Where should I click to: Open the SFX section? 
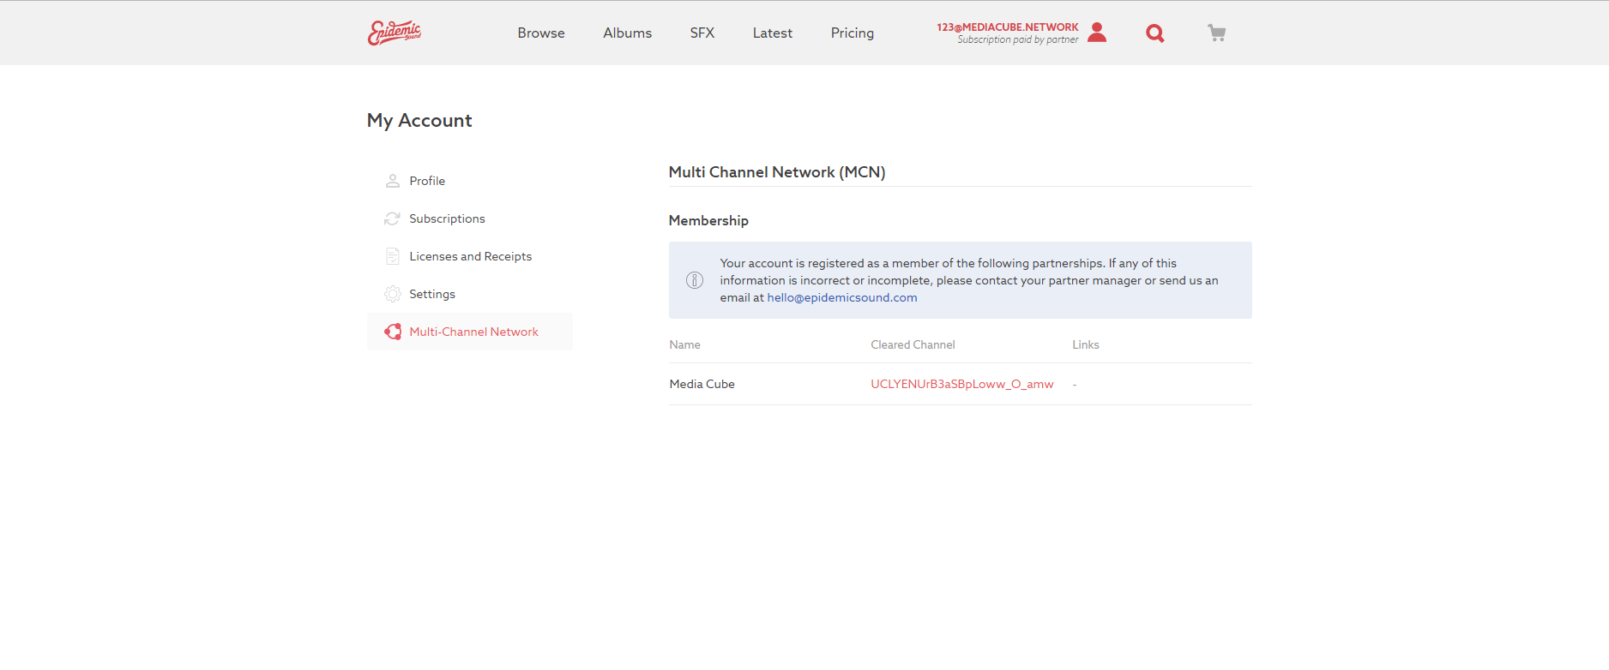(702, 33)
